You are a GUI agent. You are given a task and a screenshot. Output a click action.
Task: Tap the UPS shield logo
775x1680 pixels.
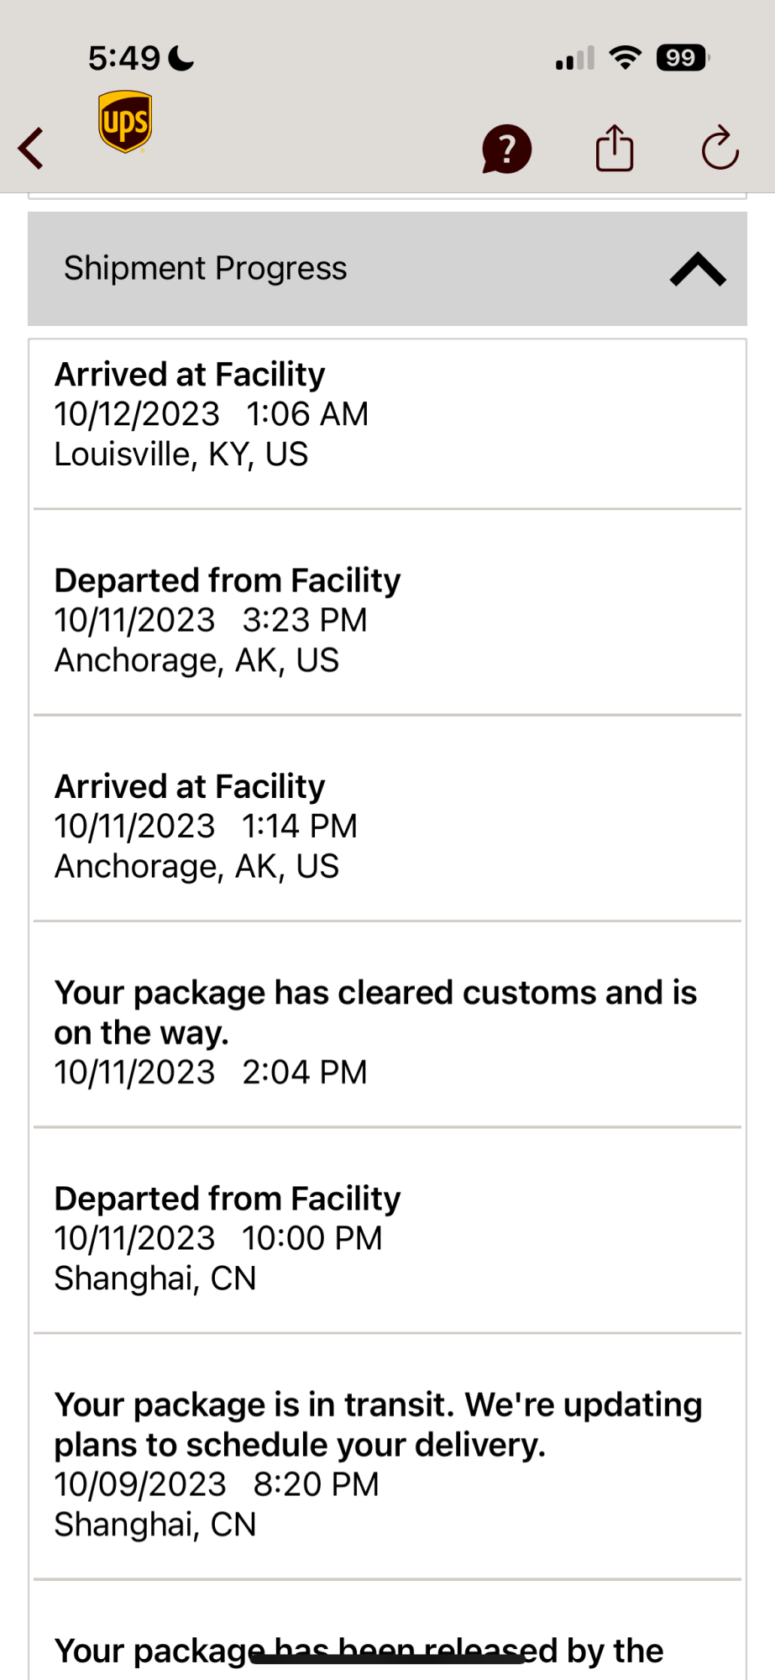[125, 123]
